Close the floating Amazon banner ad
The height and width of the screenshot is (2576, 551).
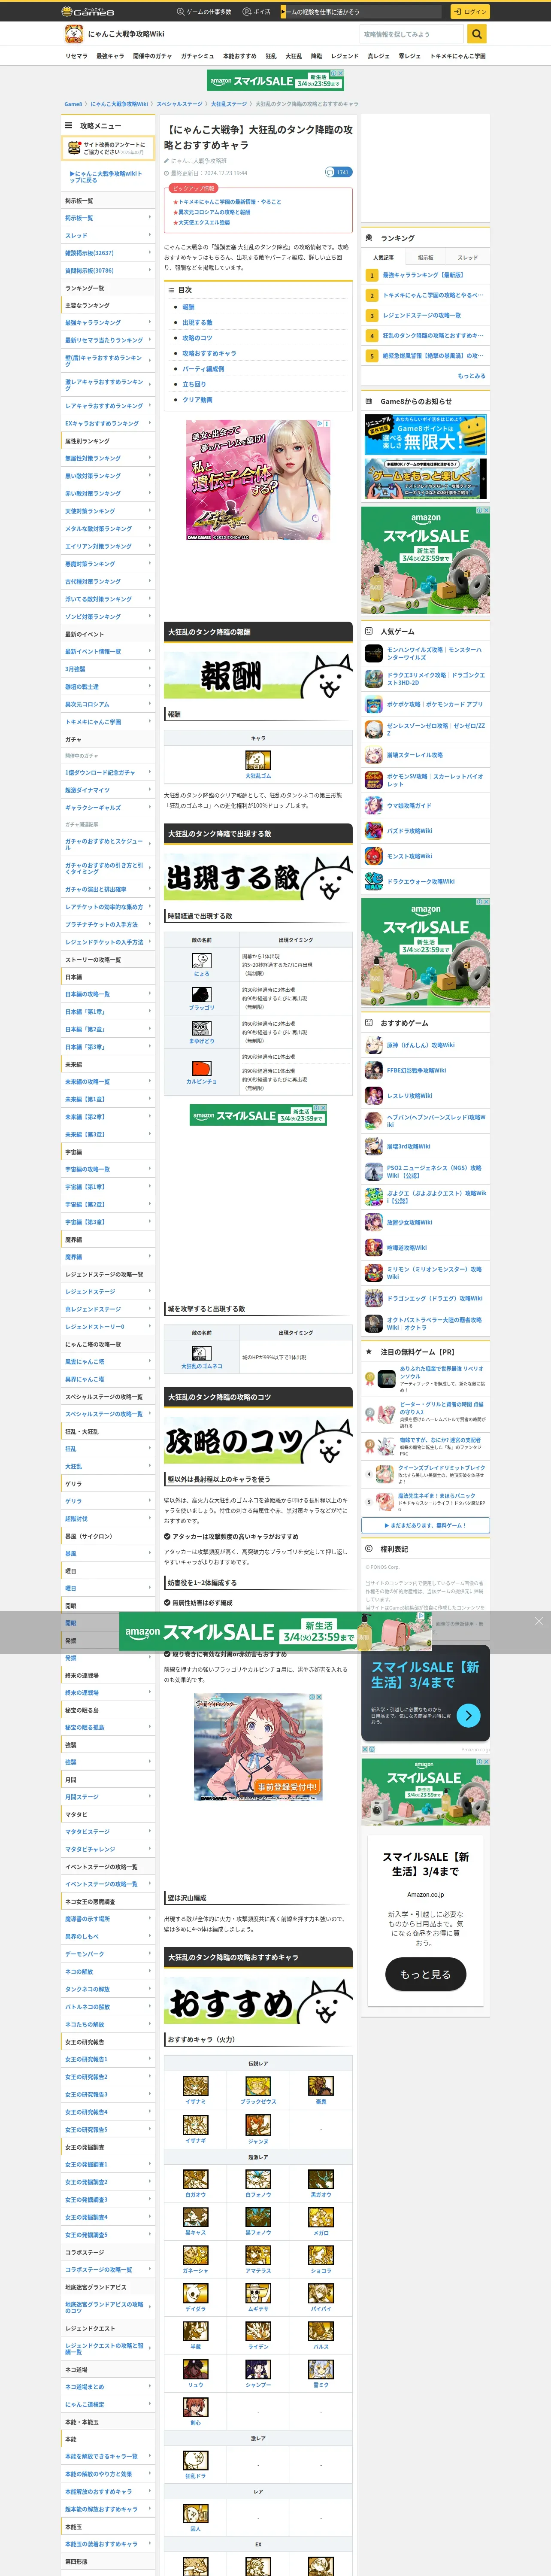pos(538,1621)
